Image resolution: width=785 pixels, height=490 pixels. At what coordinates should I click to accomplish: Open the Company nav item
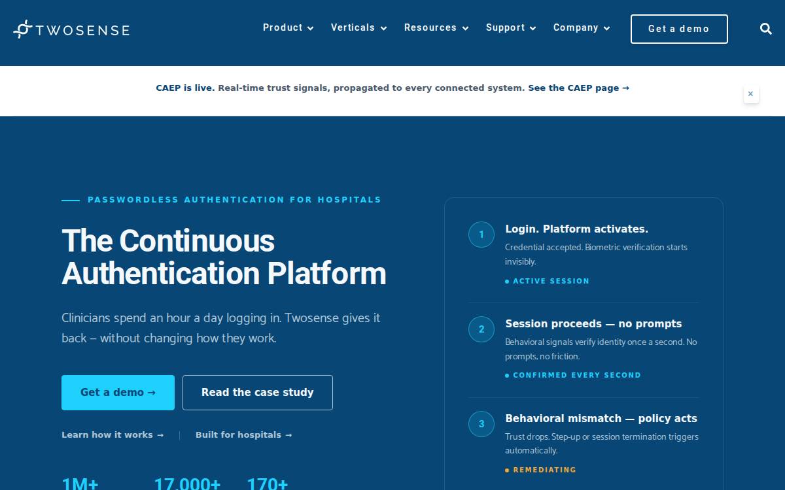click(x=576, y=27)
